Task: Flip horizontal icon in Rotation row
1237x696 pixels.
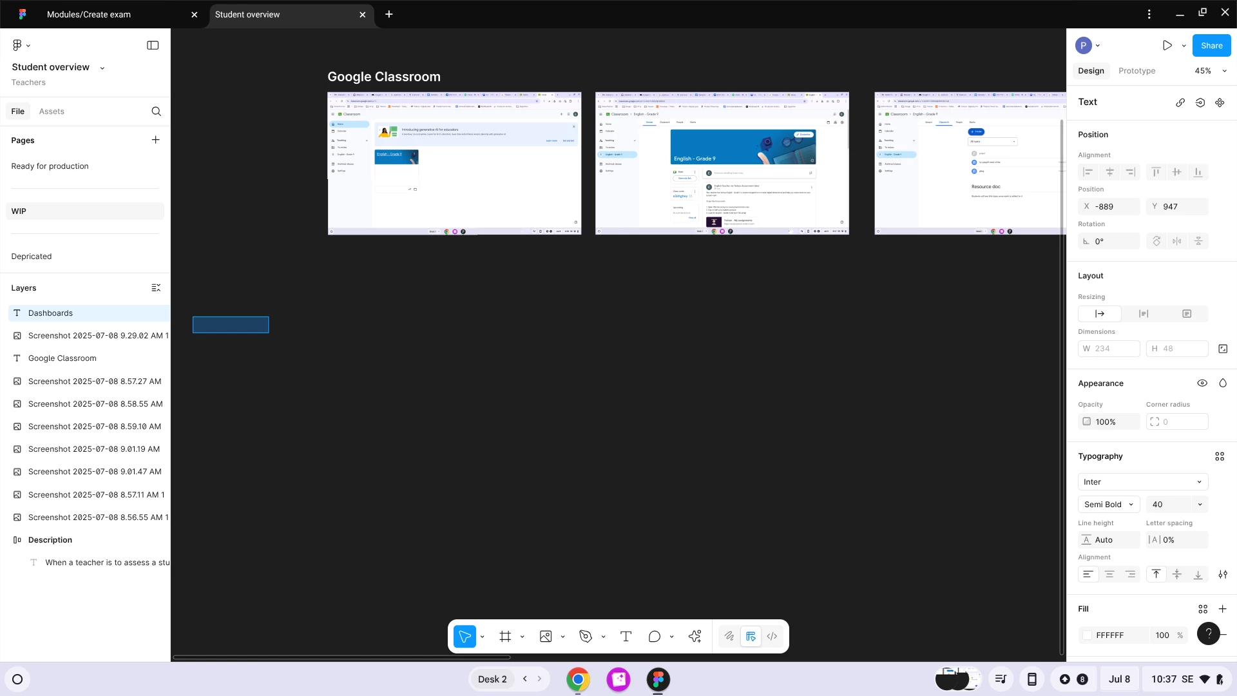Action: 1177,241
